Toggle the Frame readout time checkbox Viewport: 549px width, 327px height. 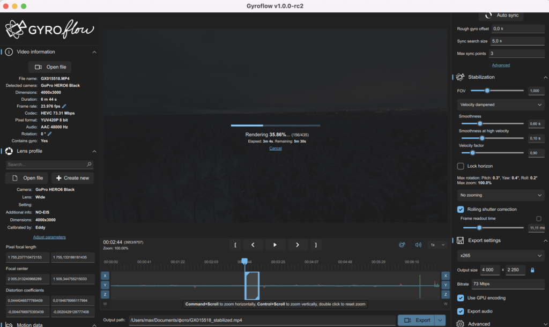click(538, 219)
